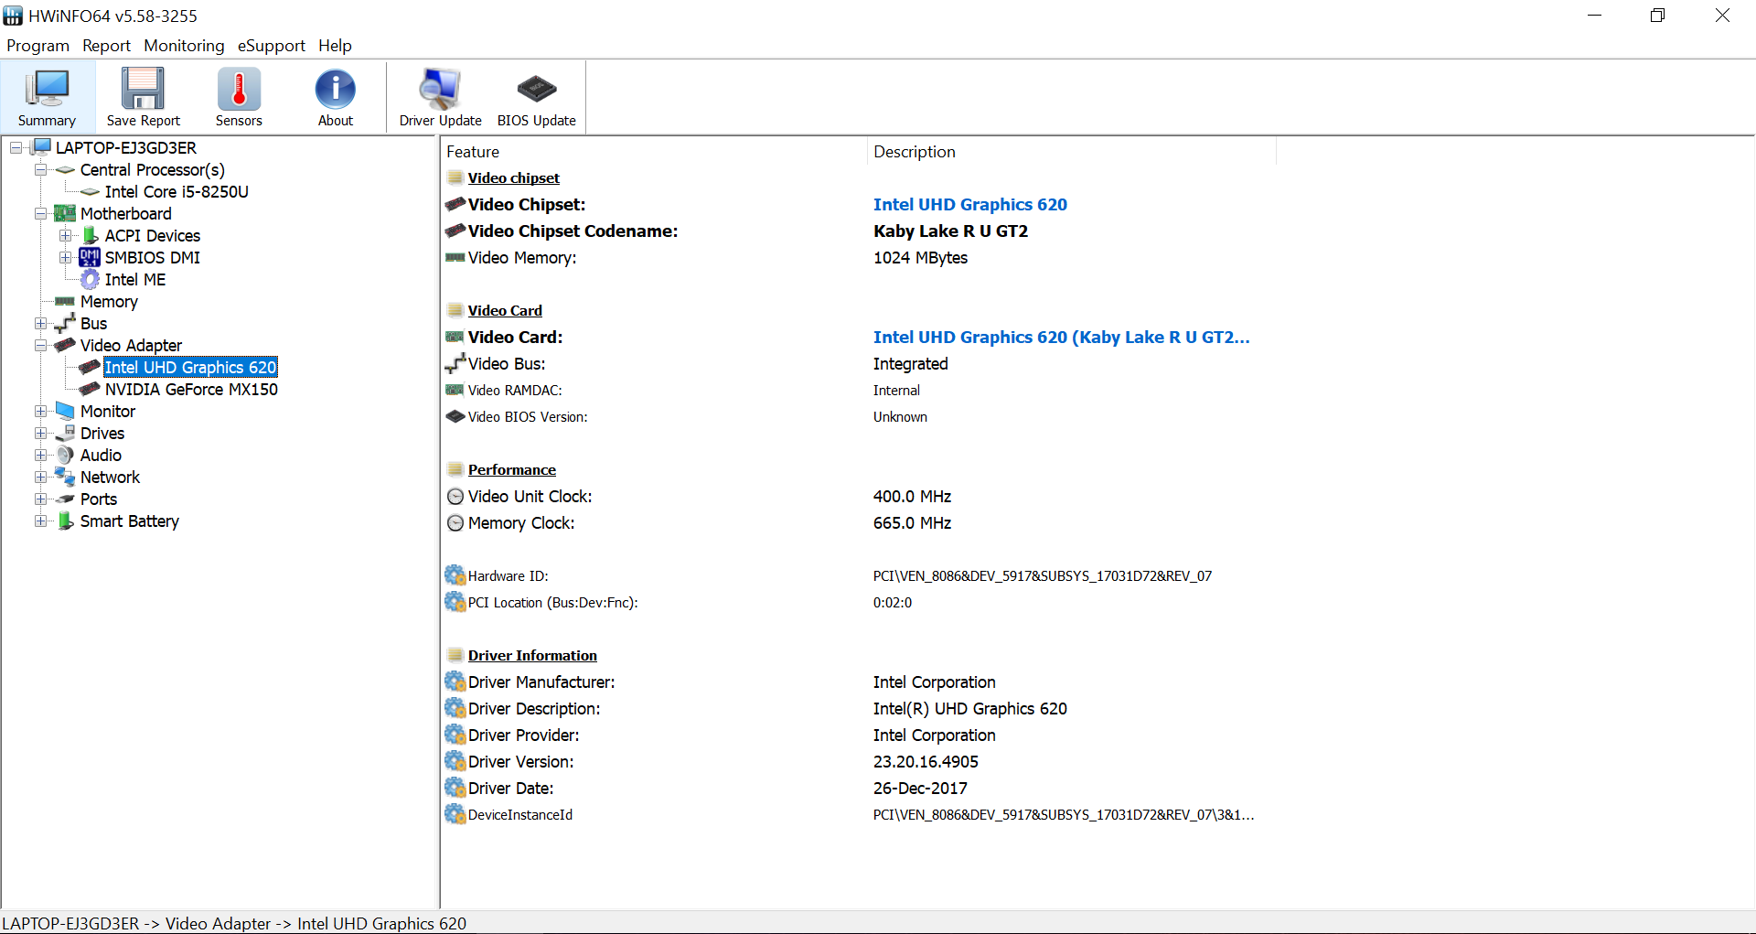The width and height of the screenshot is (1756, 934).
Task: Expand the Audio tree node
Action: coord(40,456)
